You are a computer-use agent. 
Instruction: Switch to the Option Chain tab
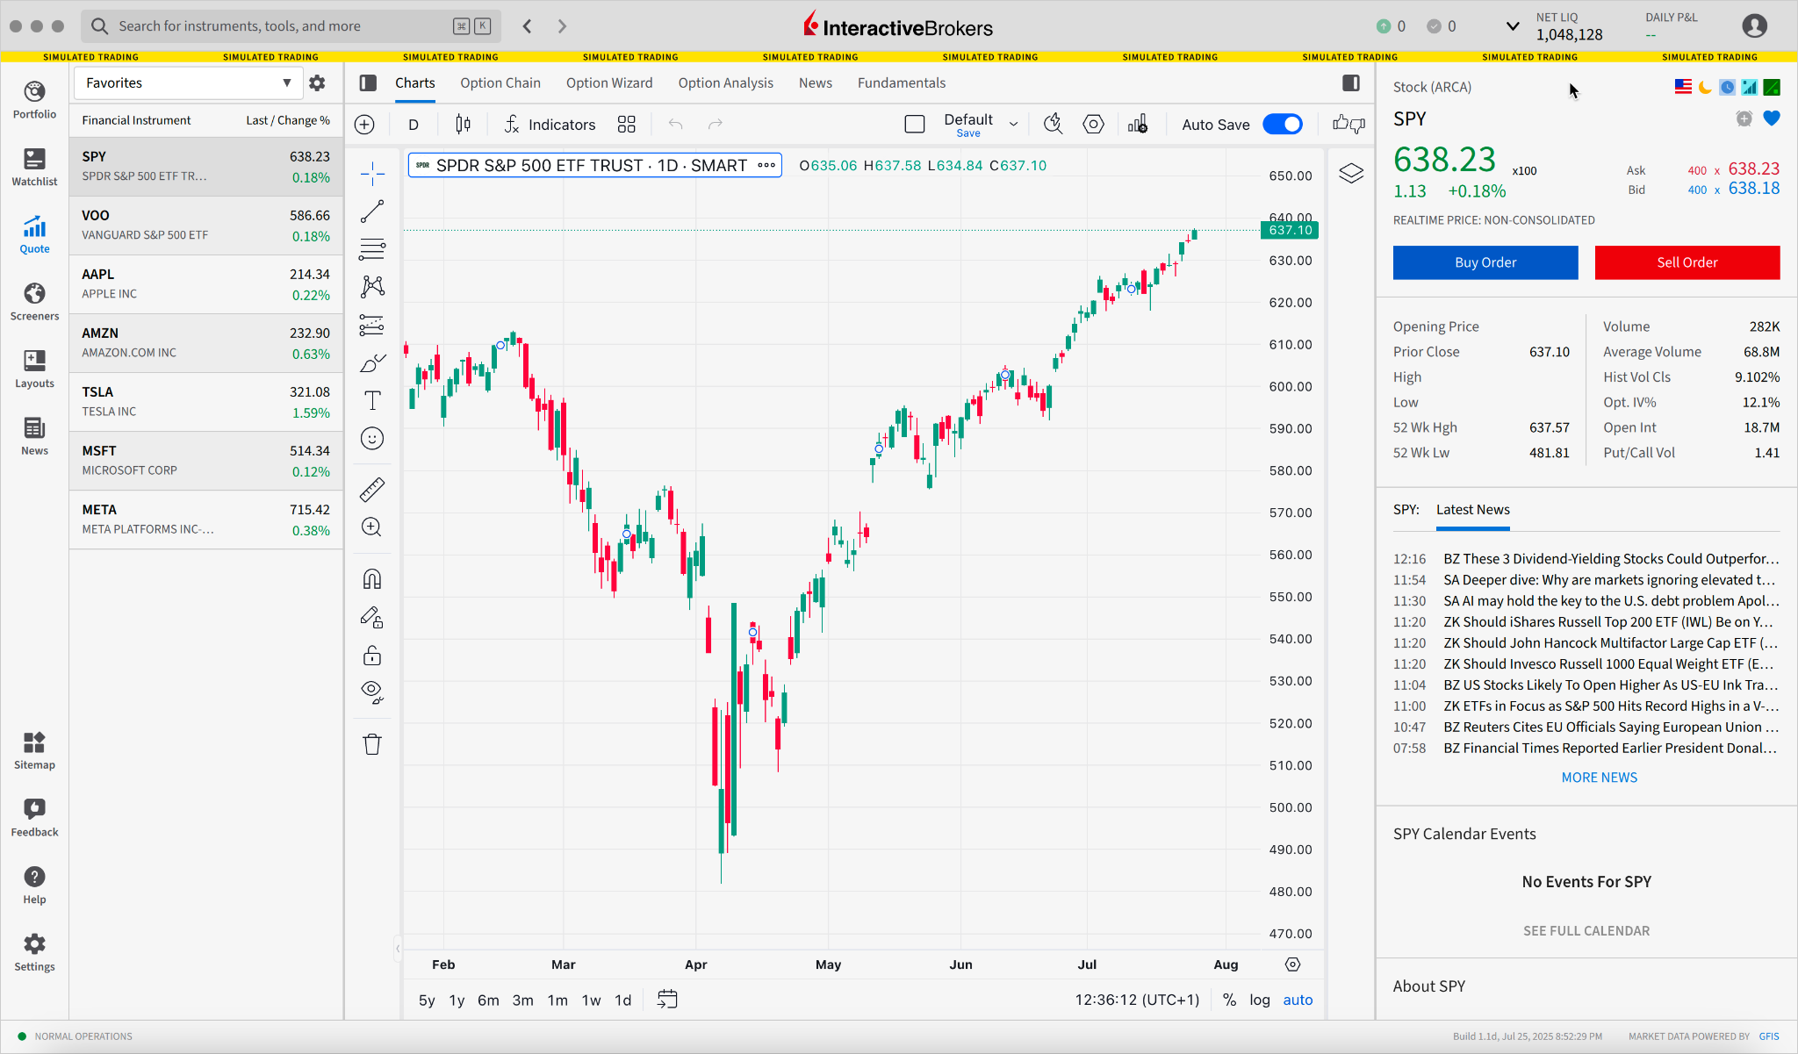500,82
